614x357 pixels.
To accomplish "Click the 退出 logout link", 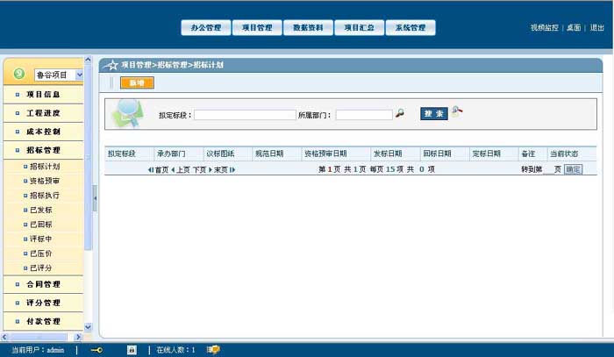I will [x=596, y=28].
